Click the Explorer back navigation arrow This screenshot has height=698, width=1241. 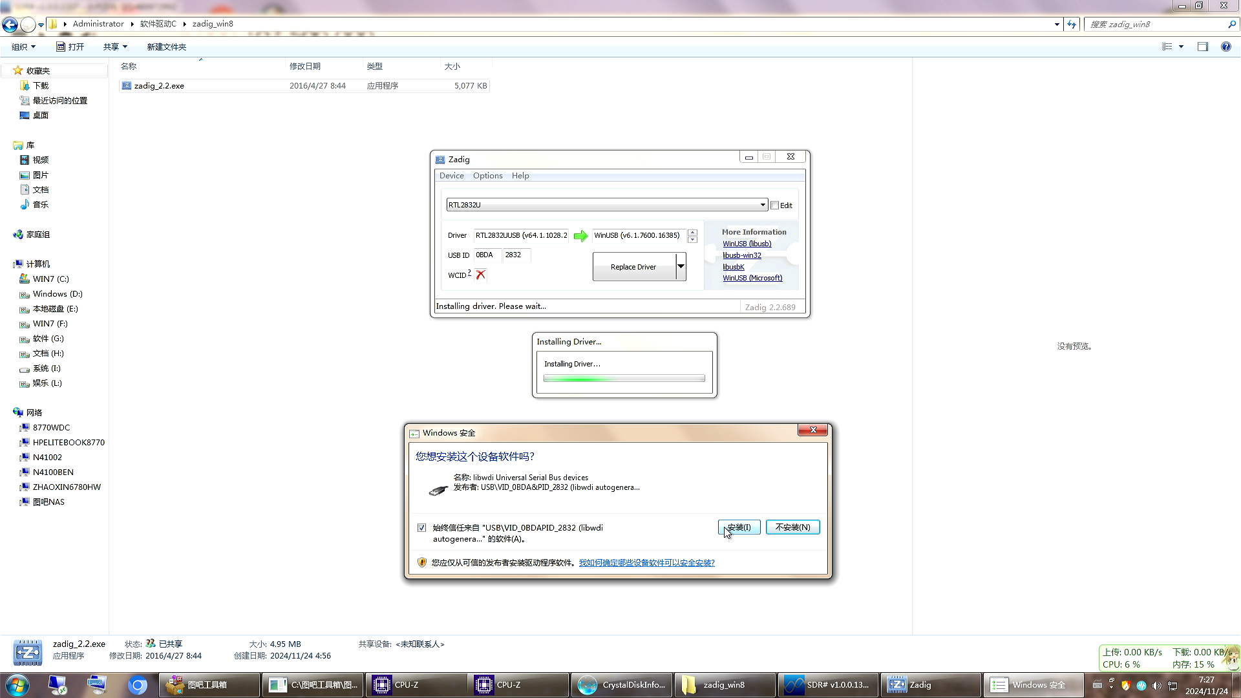pyautogui.click(x=10, y=25)
